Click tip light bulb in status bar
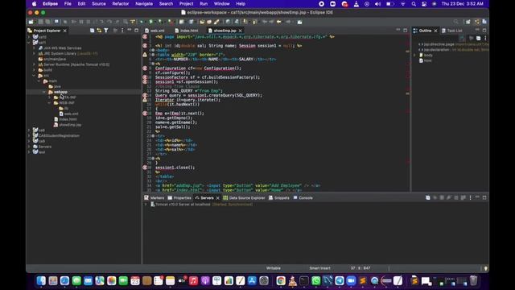 pyautogui.click(x=486, y=268)
